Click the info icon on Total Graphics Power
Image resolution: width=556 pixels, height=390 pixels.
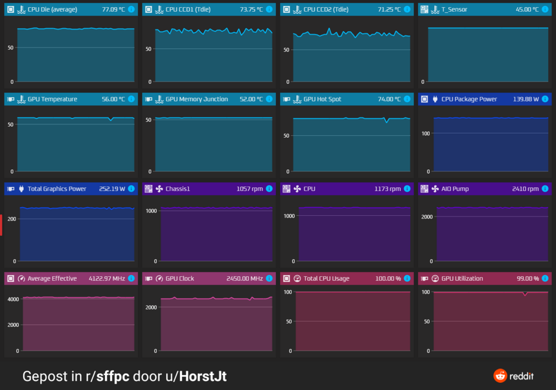click(x=131, y=189)
